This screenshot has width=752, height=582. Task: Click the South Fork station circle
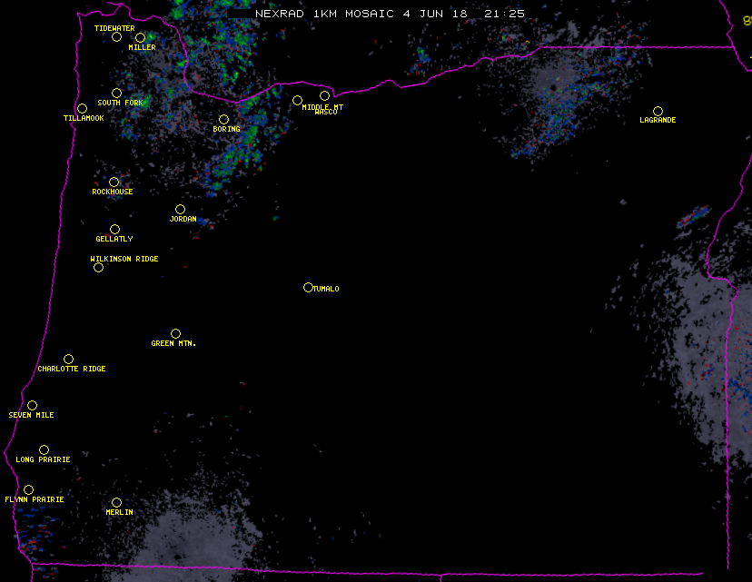point(116,94)
